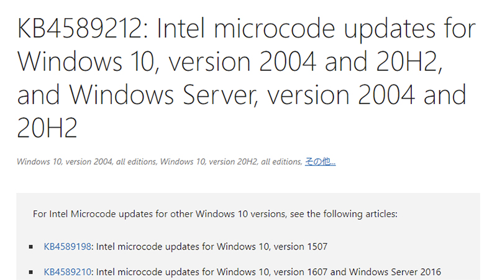
Task: Open the KB4589210 article link
Action: point(68,272)
